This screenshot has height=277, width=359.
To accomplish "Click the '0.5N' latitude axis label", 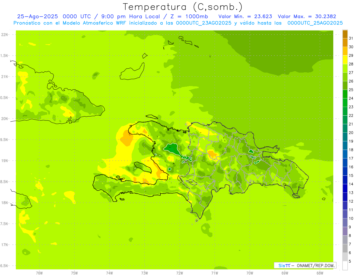I will (4, 98).
